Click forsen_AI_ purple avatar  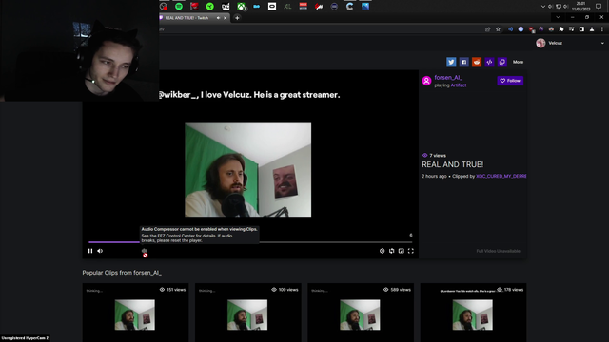click(426, 81)
